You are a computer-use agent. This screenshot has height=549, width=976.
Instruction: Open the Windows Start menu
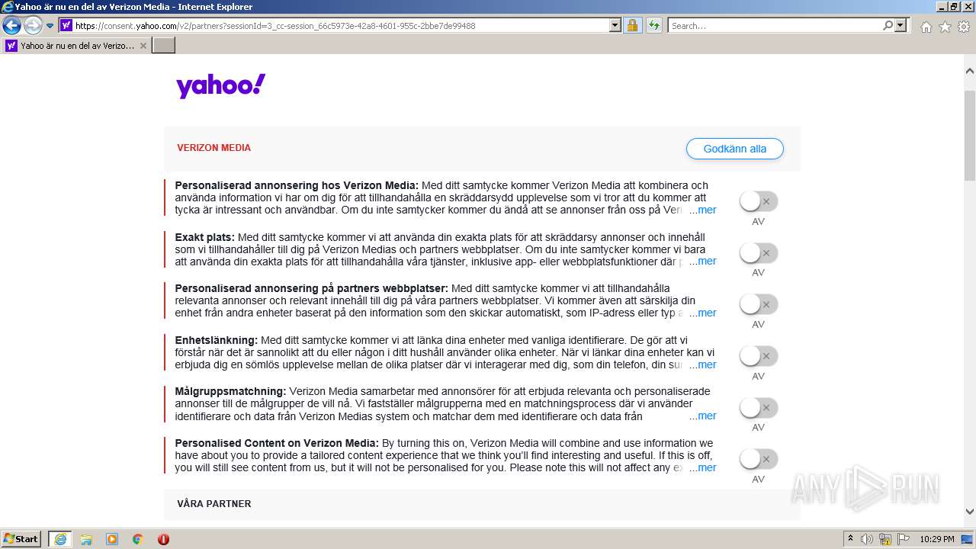(21, 538)
